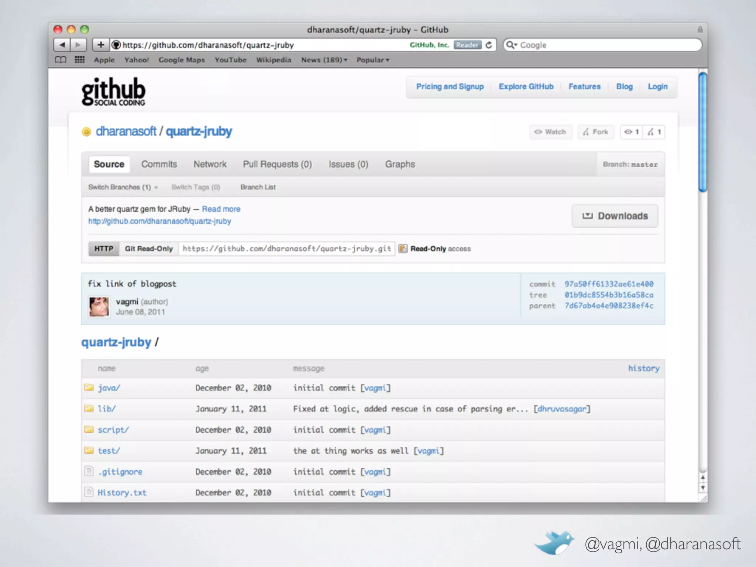
Task: Click the Downloads button
Action: click(615, 216)
